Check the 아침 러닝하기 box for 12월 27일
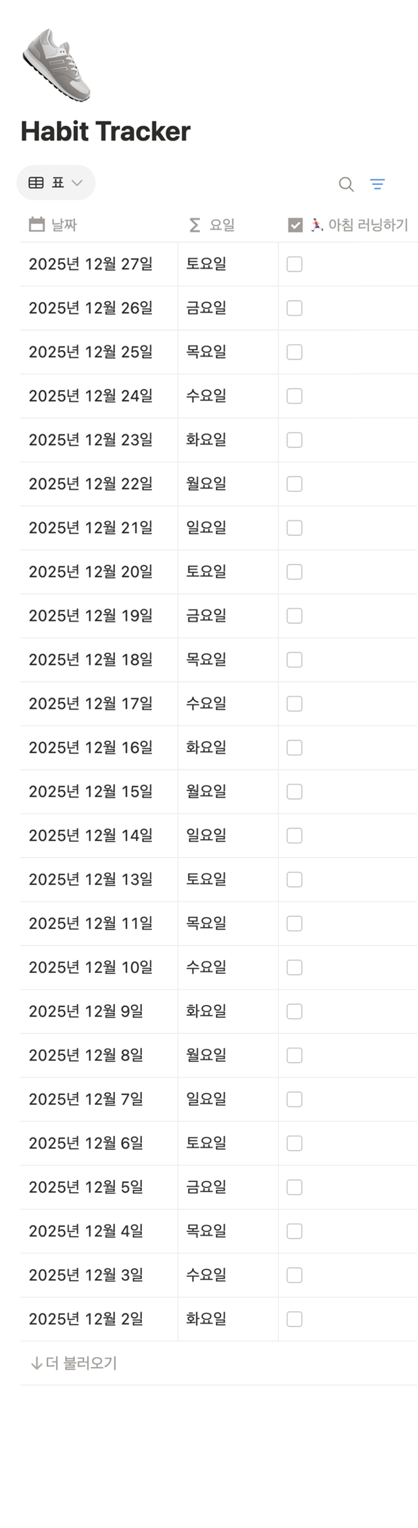 [294, 264]
